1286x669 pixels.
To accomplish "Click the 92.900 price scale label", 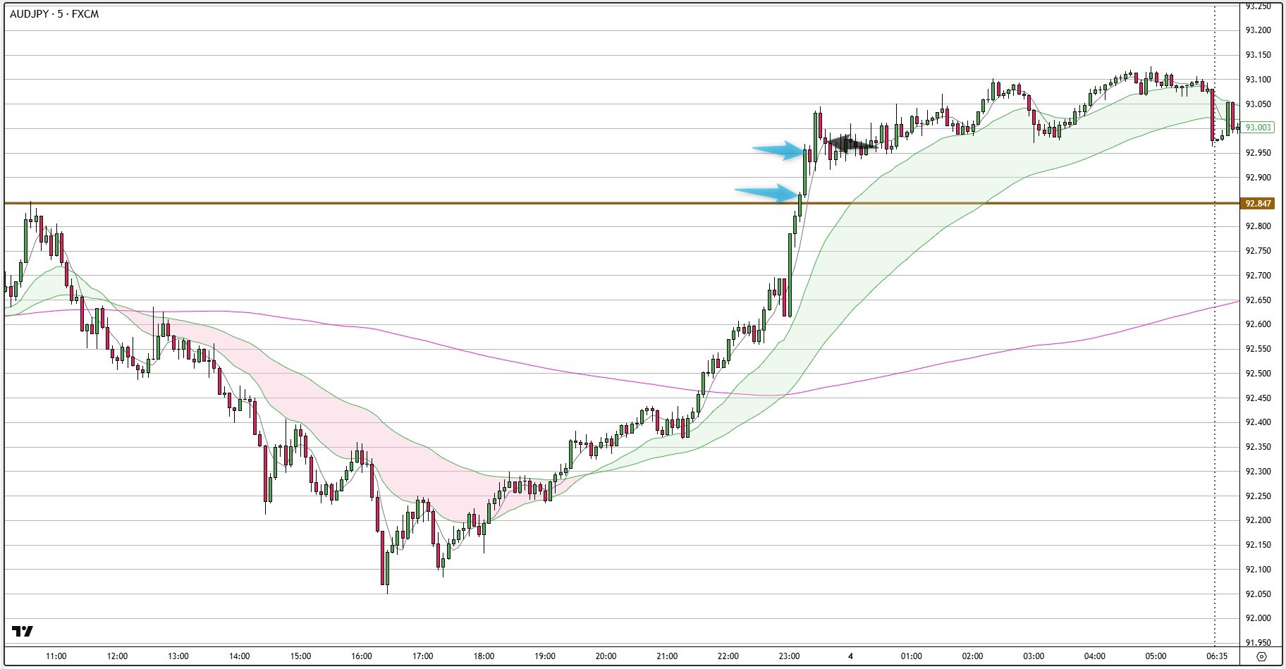I will coord(1259,178).
